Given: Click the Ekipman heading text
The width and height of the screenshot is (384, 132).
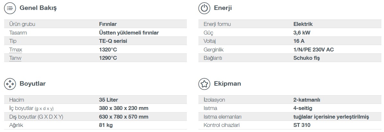Looking at the screenshot, I should click(x=227, y=84).
